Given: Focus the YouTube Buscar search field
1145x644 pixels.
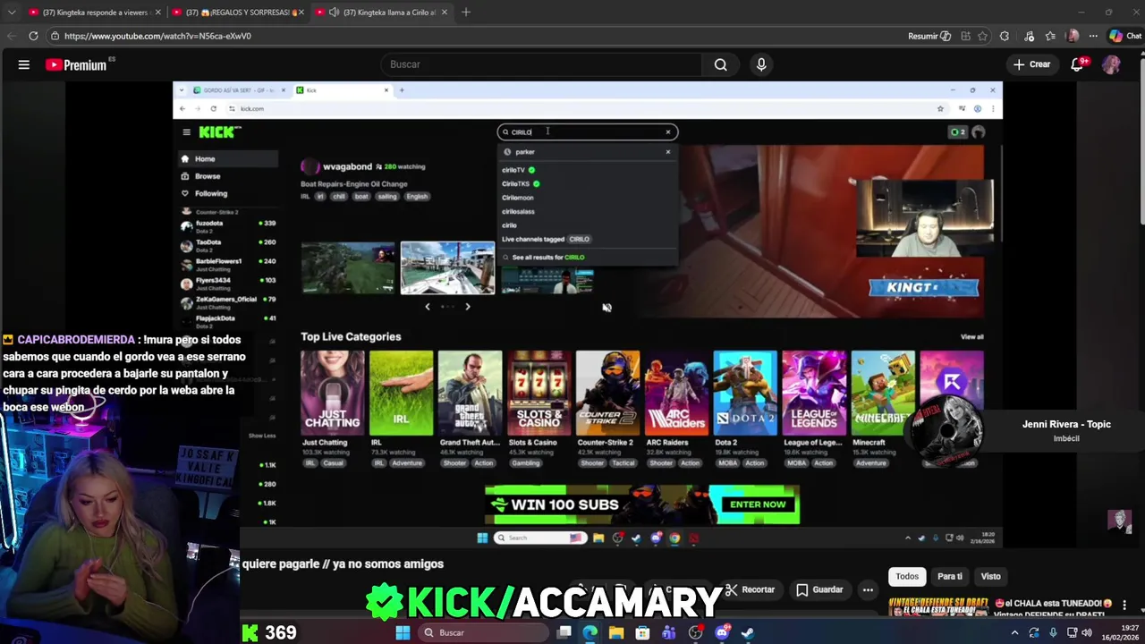Looking at the screenshot, I should coord(540,64).
